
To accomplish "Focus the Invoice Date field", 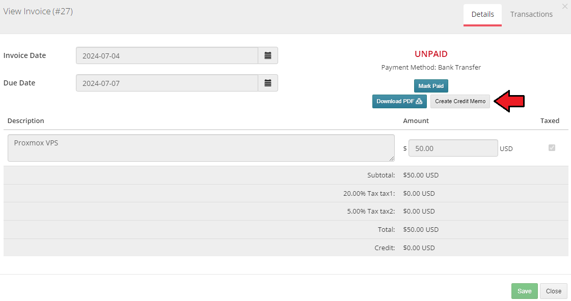I will pos(167,55).
